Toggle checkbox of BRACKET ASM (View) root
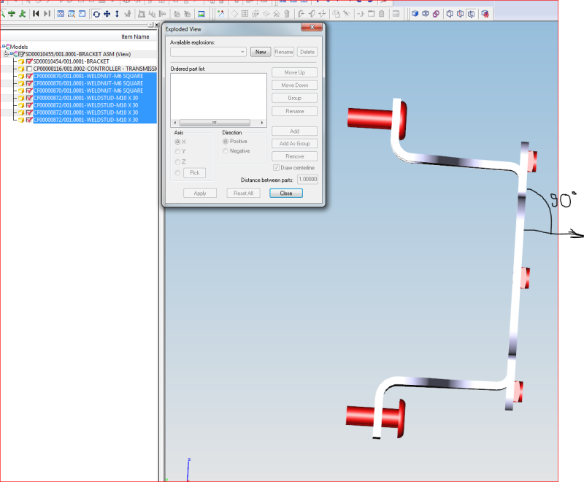 (21, 54)
